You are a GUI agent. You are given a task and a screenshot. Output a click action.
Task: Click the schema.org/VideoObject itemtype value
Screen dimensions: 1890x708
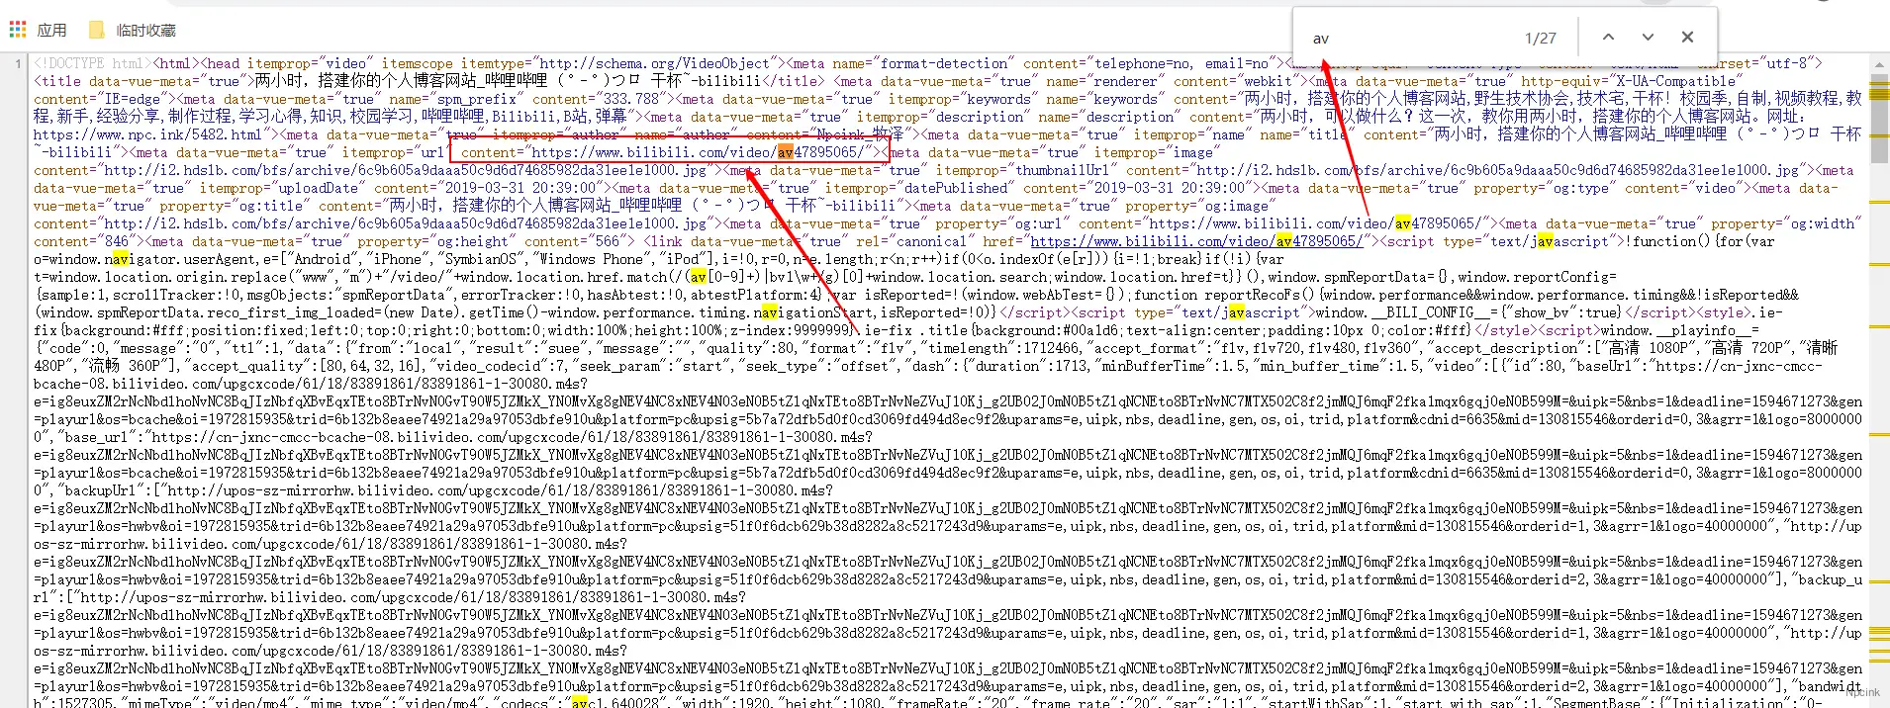[653, 63]
